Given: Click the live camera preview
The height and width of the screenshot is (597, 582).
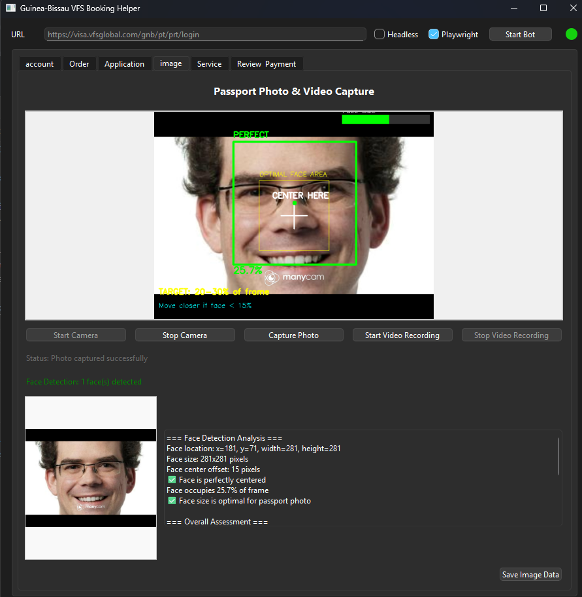Looking at the screenshot, I should [294, 216].
